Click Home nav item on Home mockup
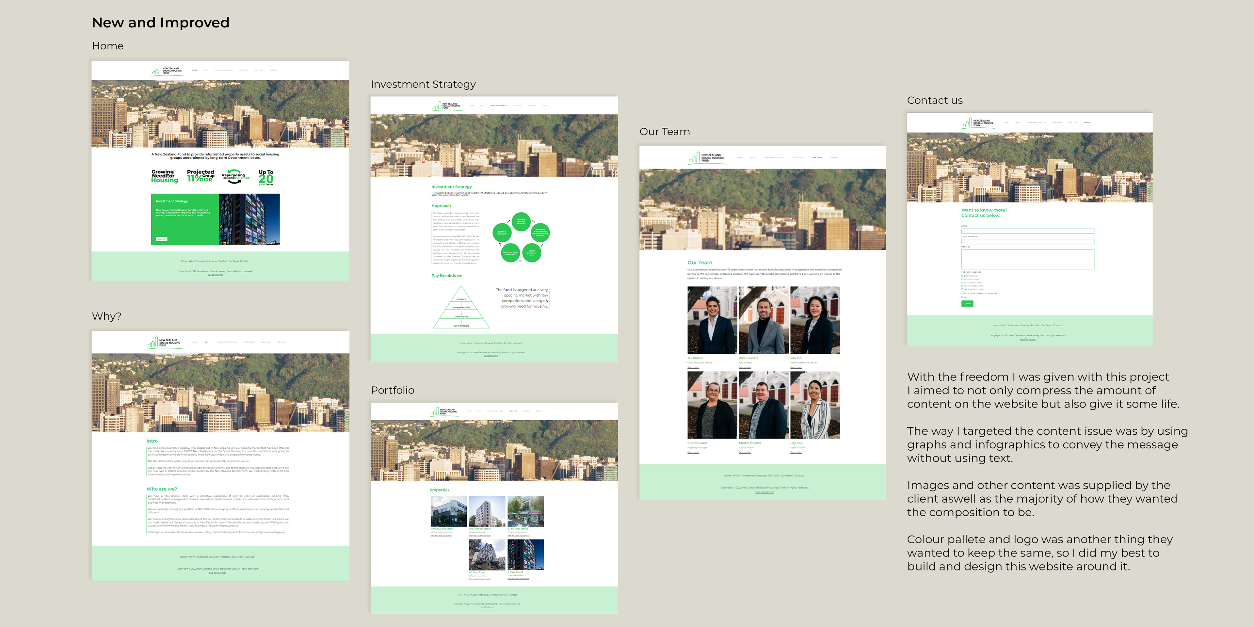Image resolution: width=1254 pixels, height=627 pixels. 194,70
